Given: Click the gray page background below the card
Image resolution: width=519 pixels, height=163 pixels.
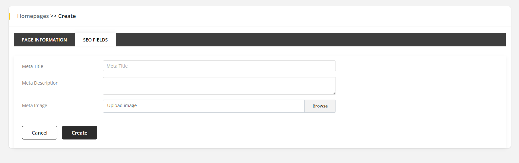Looking at the screenshot, I should click(x=259, y=156).
